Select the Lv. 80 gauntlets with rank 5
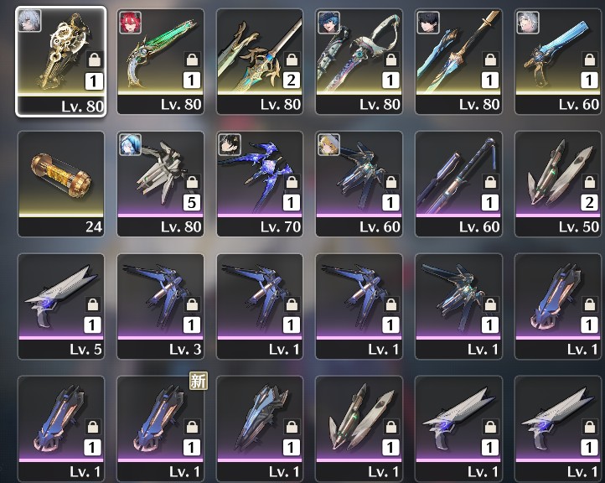 pos(160,184)
